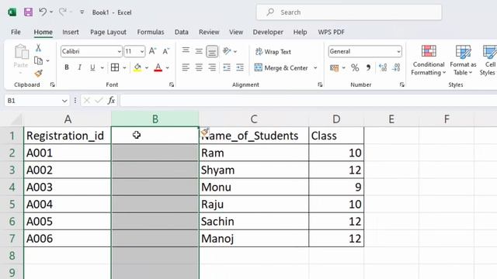Toggle Bold formatting
This screenshot has width=497, height=279.
tap(67, 67)
